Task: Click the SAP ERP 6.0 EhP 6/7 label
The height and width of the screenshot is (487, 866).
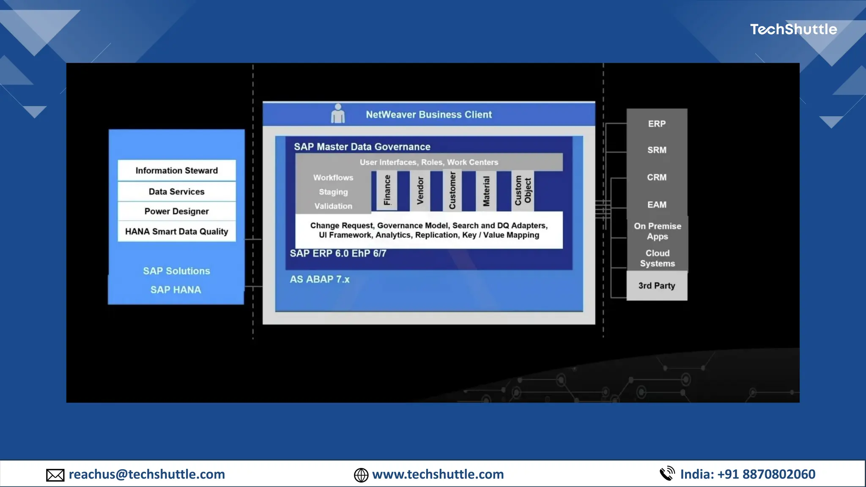Action: [338, 253]
